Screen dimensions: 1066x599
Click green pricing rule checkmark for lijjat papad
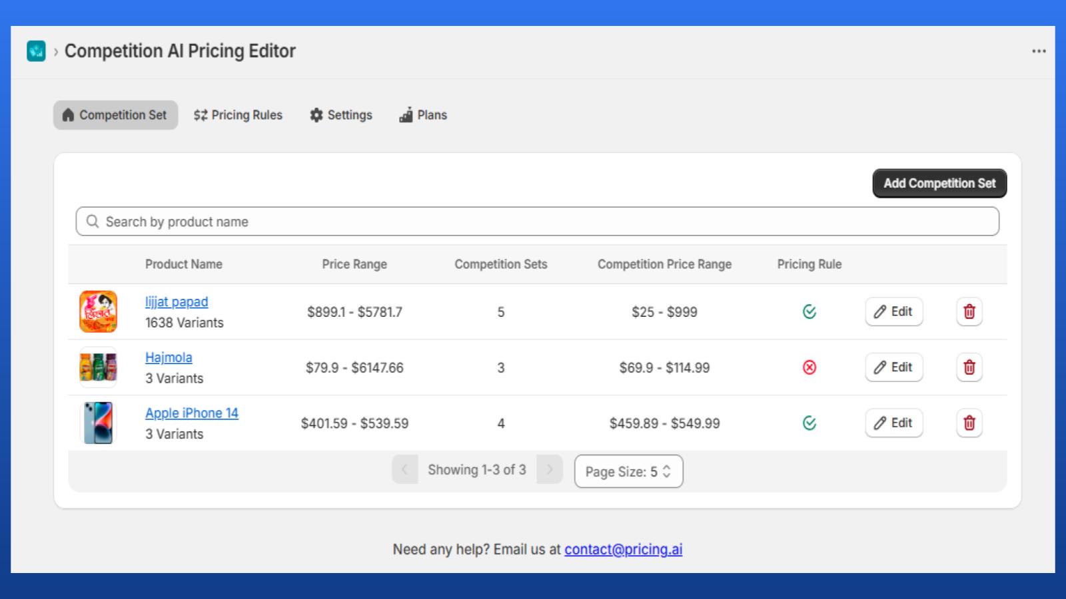coord(809,311)
